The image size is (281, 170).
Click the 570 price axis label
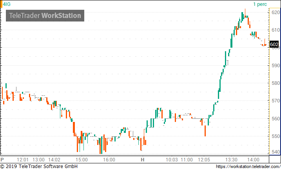coord(276,101)
